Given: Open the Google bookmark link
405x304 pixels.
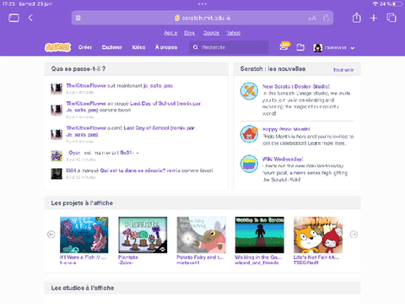Looking at the screenshot, I should click(x=211, y=33).
